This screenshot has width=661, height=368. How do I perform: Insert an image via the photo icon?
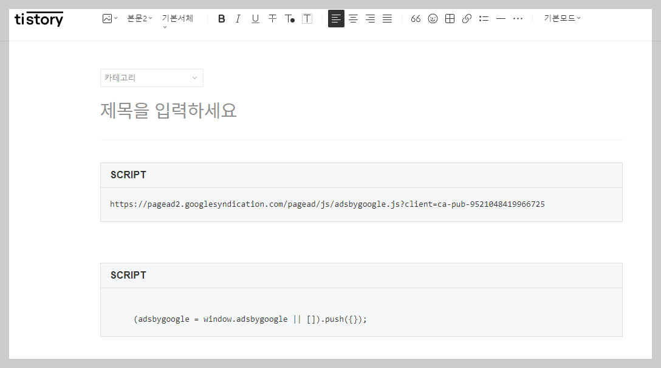click(108, 18)
